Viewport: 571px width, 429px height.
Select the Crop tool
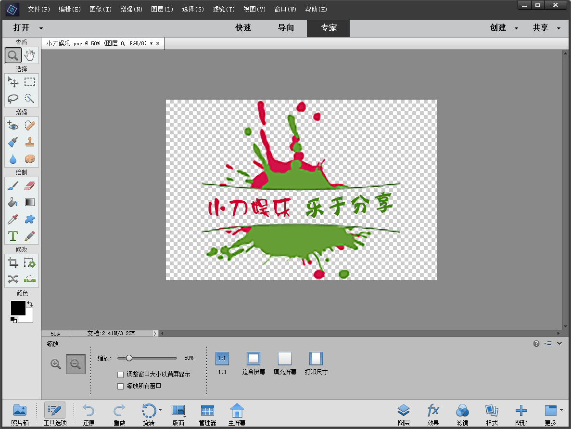13,262
